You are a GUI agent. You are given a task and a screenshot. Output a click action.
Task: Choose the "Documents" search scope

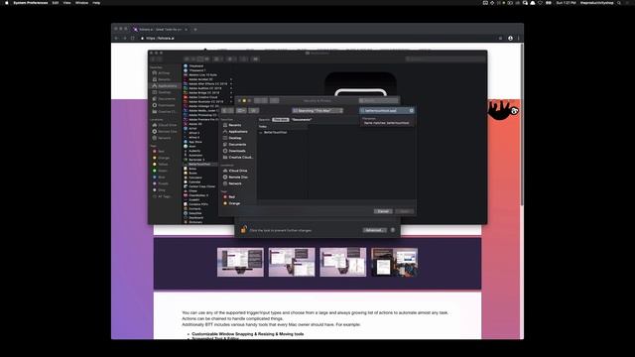click(x=302, y=119)
